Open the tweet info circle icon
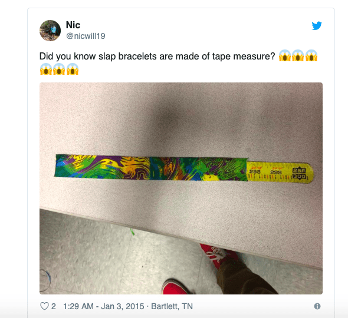This screenshot has width=348, height=318. 317,306
